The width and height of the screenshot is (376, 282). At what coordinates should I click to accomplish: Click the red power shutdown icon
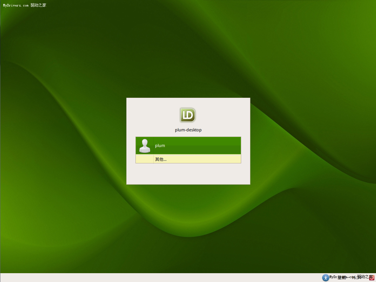[371, 277]
